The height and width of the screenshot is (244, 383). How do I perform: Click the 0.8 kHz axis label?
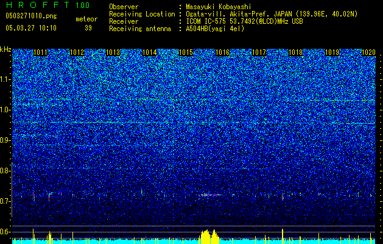point(5,171)
